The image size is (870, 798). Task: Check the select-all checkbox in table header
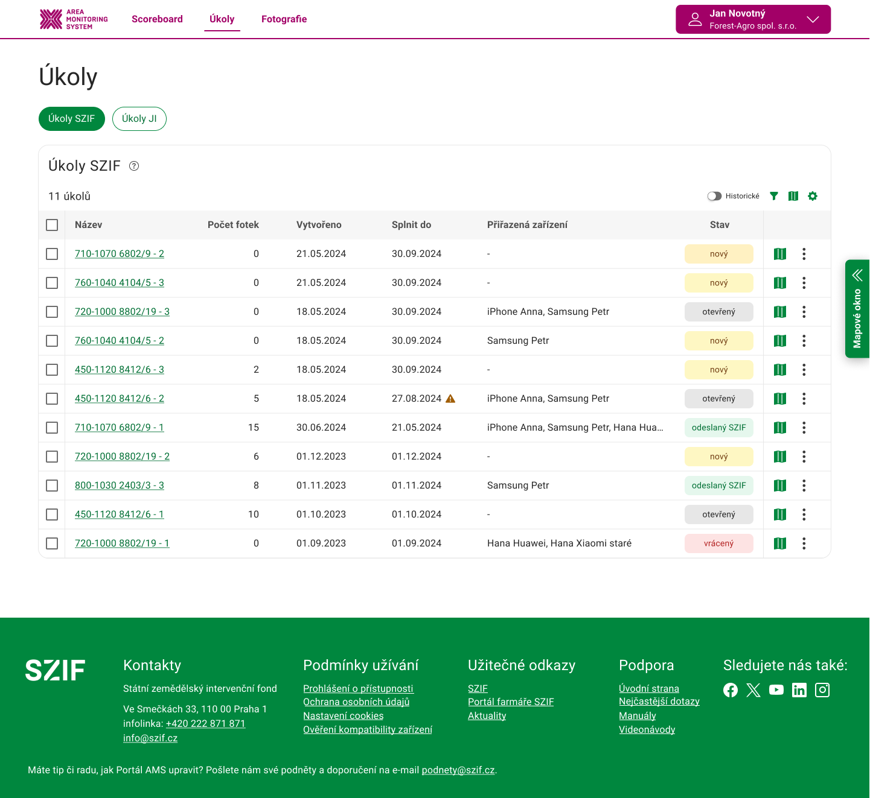tap(52, 225)
